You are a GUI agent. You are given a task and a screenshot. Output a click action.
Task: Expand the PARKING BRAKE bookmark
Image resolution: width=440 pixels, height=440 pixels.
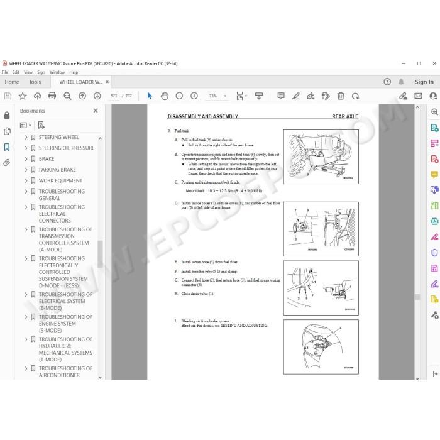point(26,170)
